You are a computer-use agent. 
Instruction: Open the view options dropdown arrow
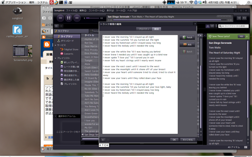216,26
